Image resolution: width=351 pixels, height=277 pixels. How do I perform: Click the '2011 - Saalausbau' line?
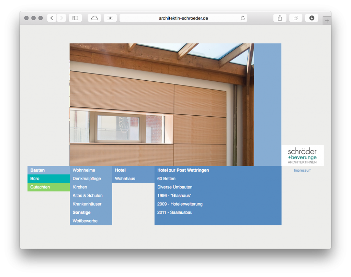point(175,213)
